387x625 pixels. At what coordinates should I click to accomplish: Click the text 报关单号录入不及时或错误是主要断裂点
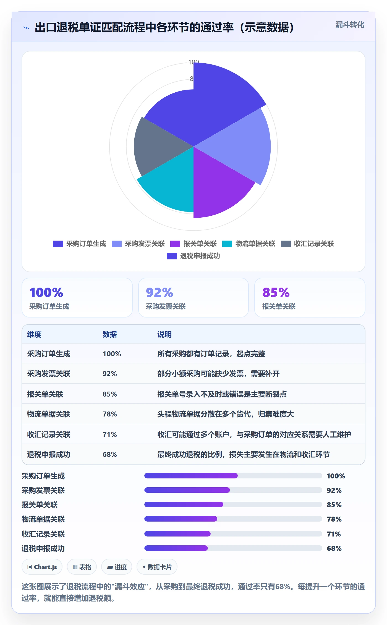coord(222,394)
